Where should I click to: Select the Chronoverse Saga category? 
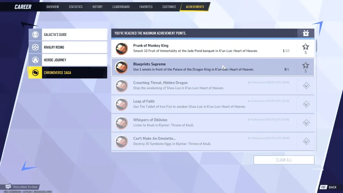point(68,73)
